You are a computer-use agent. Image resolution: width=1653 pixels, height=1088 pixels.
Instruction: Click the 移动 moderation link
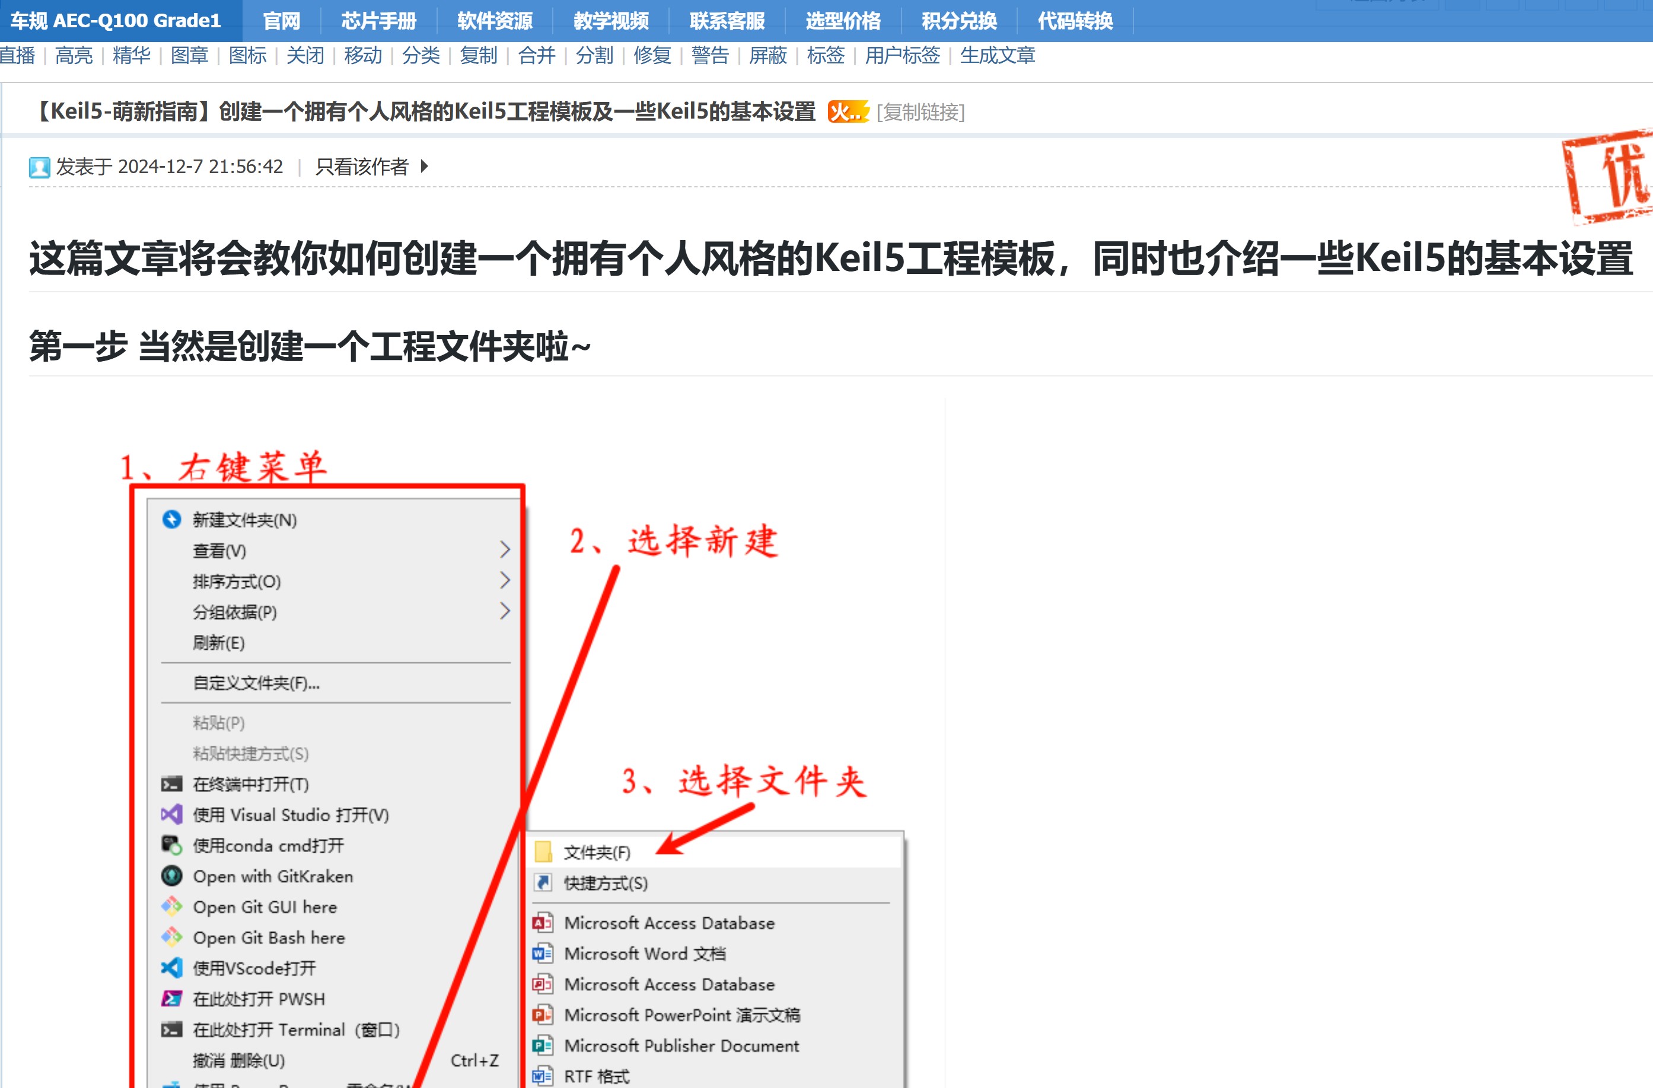(363, 56)
